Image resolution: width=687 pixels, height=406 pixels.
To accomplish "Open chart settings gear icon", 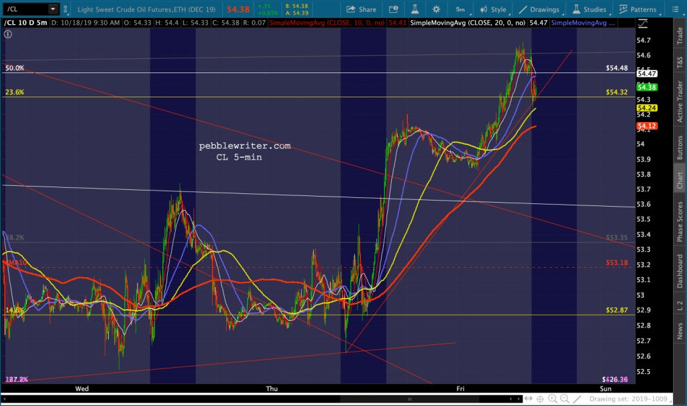I will tap(436, 9).
